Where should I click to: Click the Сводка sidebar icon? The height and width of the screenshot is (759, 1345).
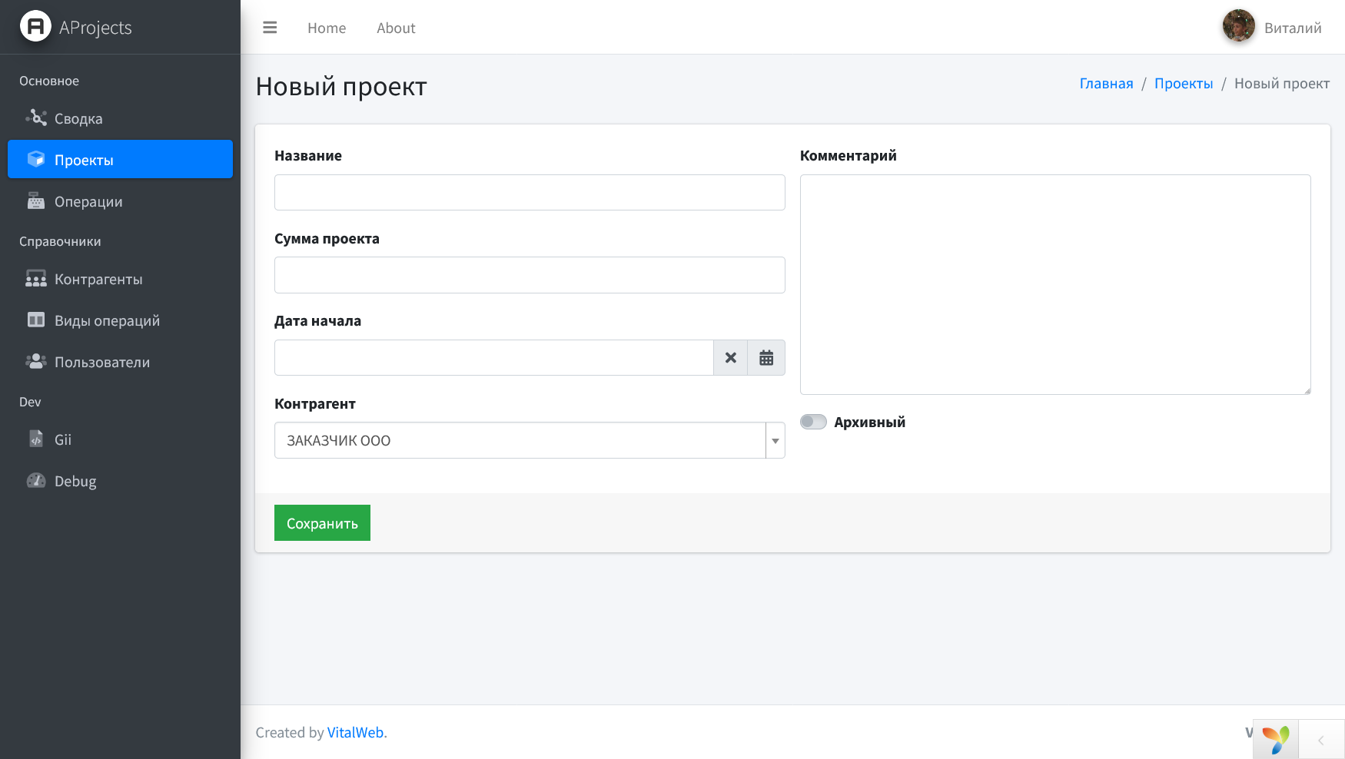click(36, 118)
